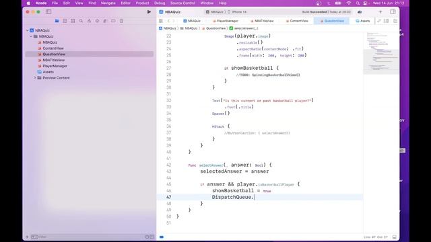Click the showBasketball = true line

tap(241, 191)
